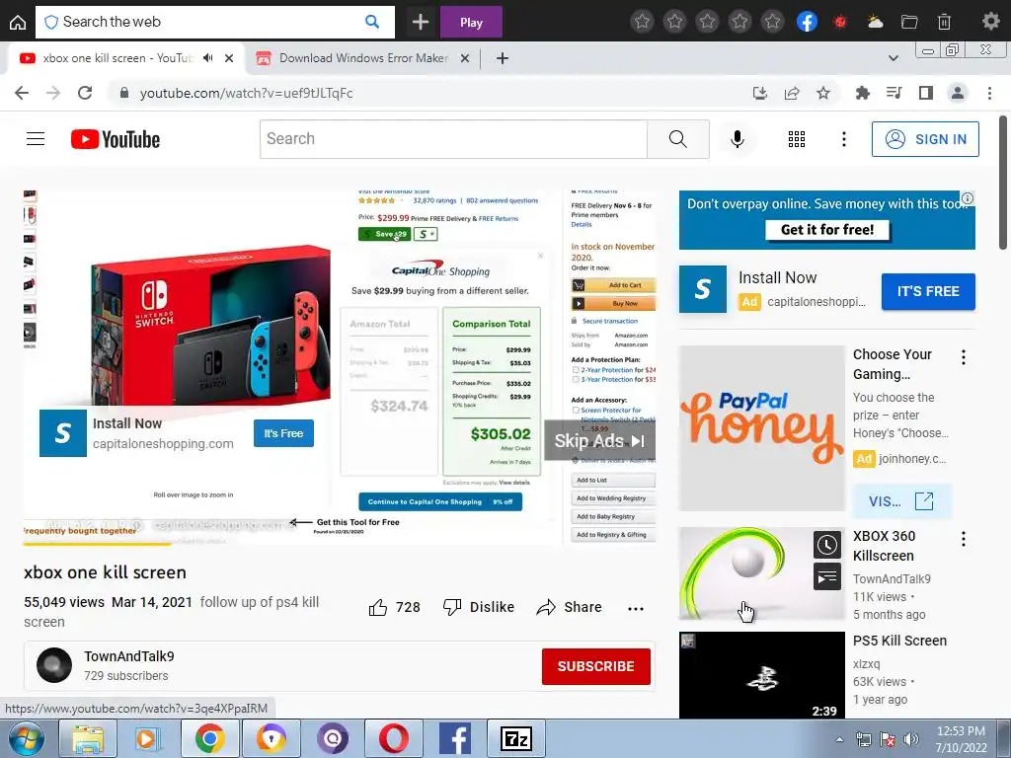Open the extensions puzzle icon
1011x758 pixels.
point(862,93)
